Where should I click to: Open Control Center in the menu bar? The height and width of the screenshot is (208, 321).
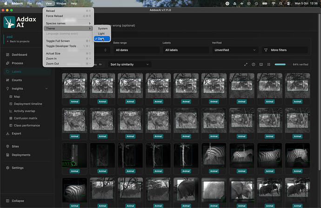(288, 3)
